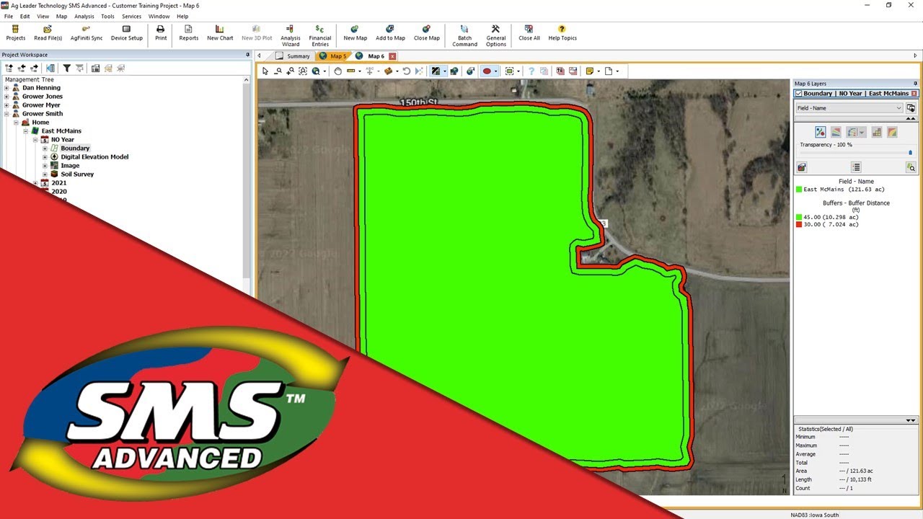The height and width of the screenshot is (519, 923).
Task: Select the pan hand tool
Action: pos(337,71)
